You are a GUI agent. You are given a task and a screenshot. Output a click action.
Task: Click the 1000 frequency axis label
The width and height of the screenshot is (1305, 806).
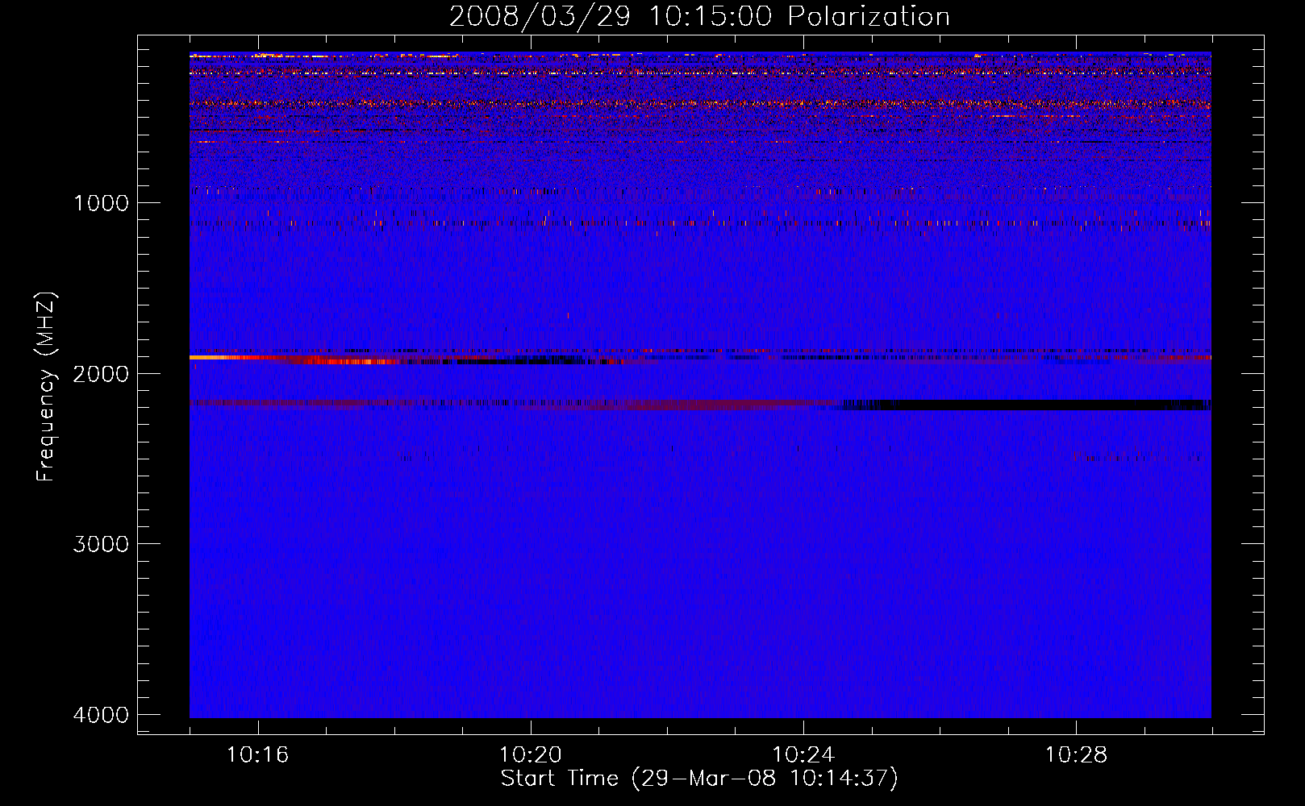(101, 203)
